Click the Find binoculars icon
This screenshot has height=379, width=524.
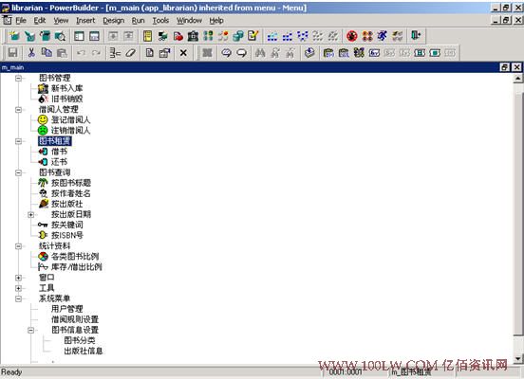pyautogui.click(x=260, y=53)
